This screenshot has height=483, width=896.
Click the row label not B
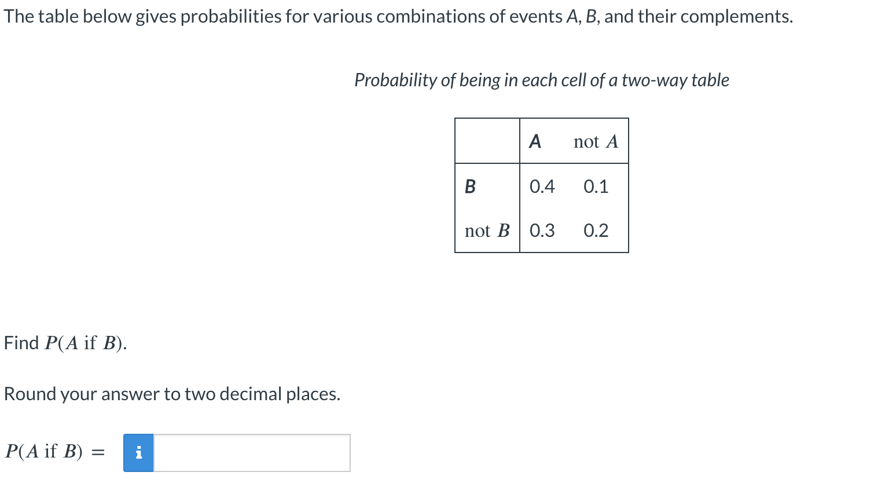486,230
